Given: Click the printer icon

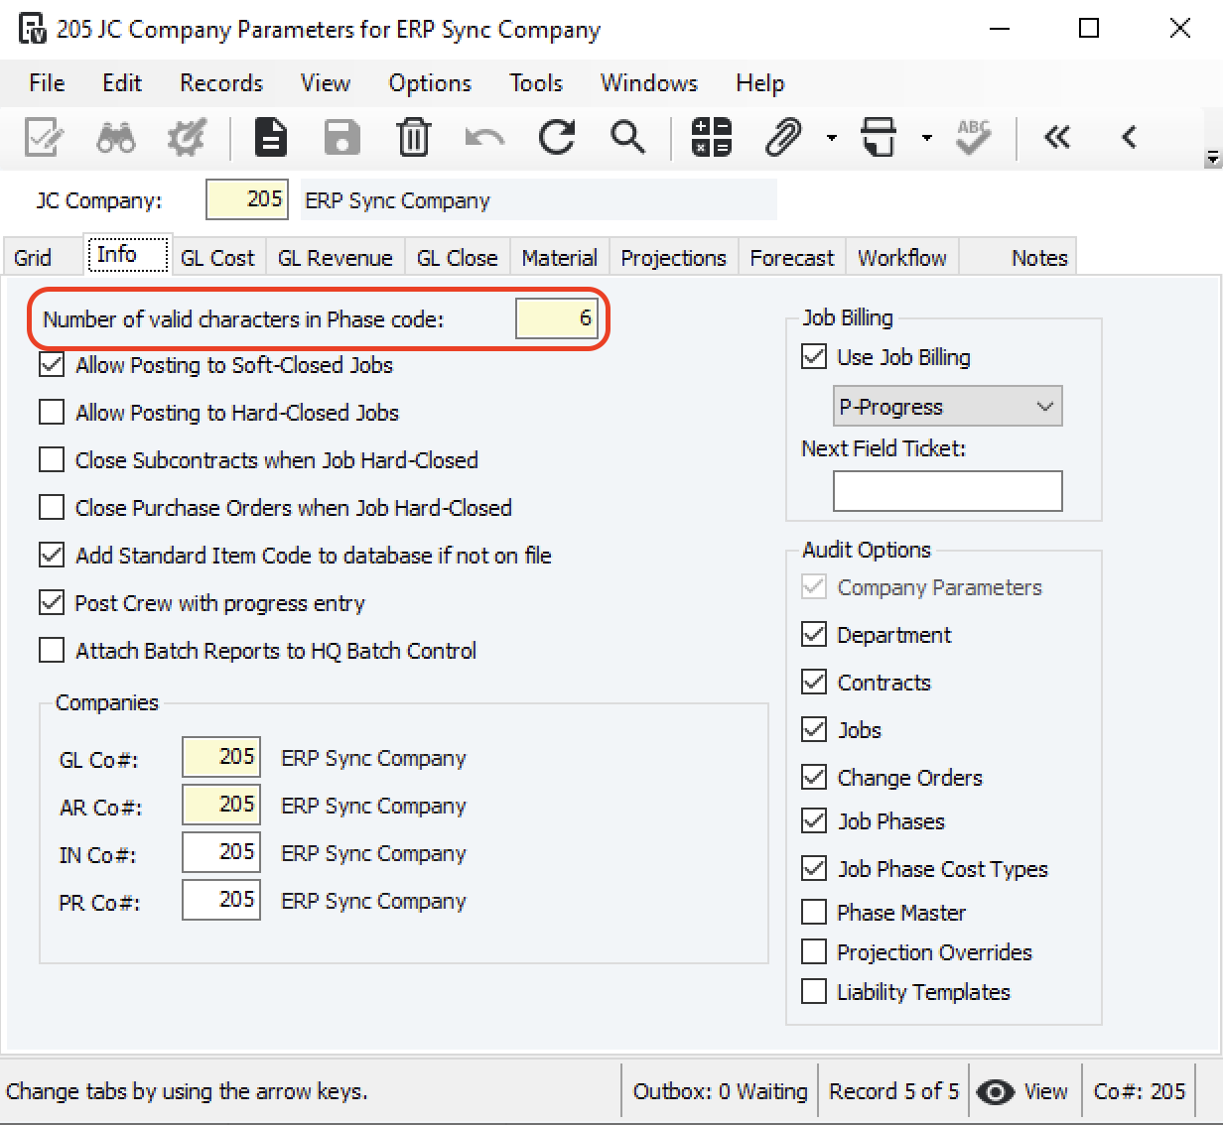Looking at the screenshot, I should pyautogui.click(x=879, y=138).
